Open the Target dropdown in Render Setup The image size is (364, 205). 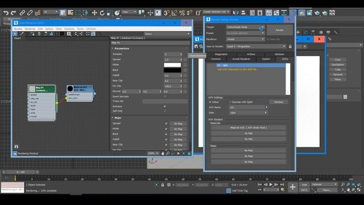[245, 27]
